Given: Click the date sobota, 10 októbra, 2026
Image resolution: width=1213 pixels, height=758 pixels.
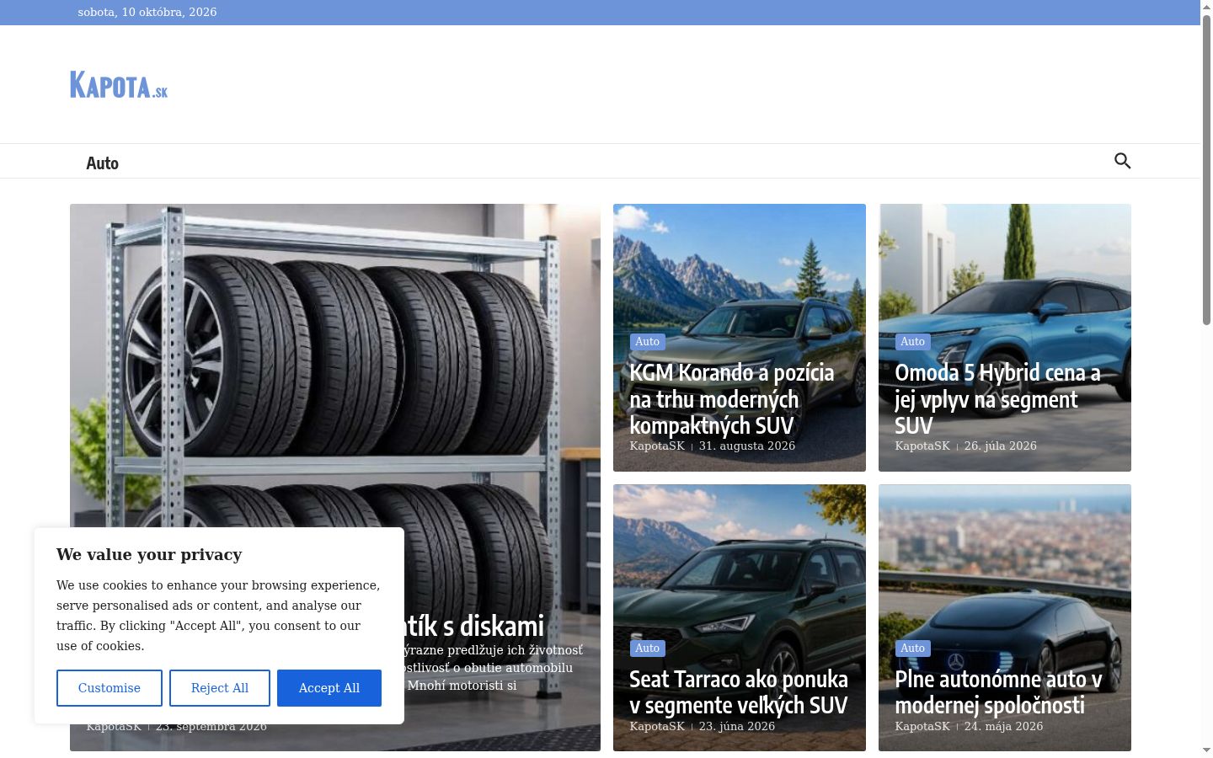Looking at the screenshot, I should (147, 13).
